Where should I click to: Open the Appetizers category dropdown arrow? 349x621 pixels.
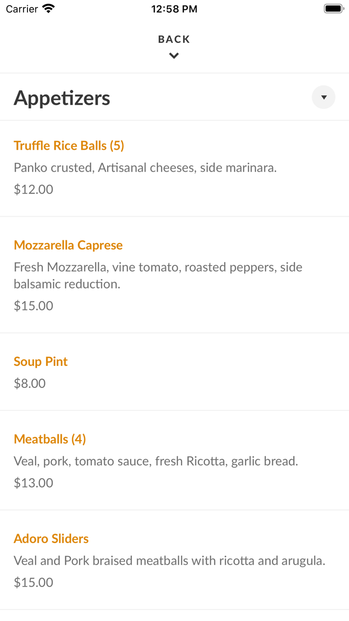324,97
